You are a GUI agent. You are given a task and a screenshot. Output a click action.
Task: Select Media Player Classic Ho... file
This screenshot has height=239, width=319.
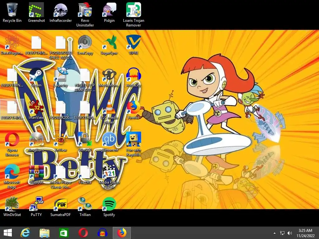tap(61, 177)
